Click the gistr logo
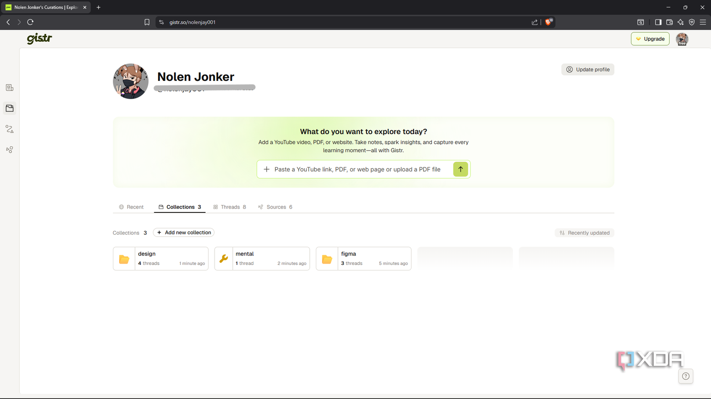Image resolution: width=711 pixels, height=399 pixels. [39, 38]
